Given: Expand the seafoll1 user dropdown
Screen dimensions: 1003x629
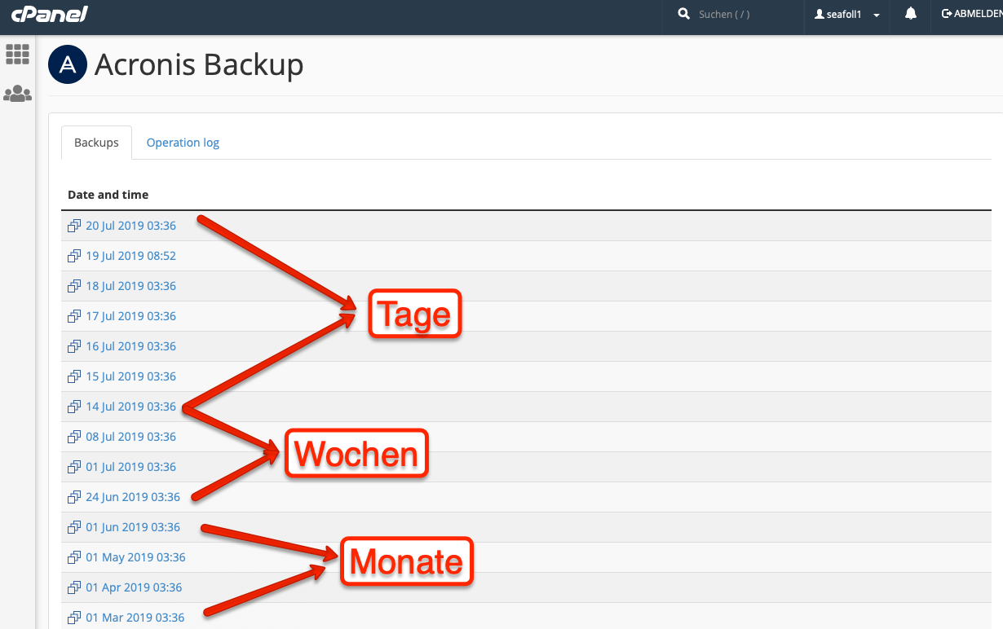Looking at the screenshot, I should [847, 15].
